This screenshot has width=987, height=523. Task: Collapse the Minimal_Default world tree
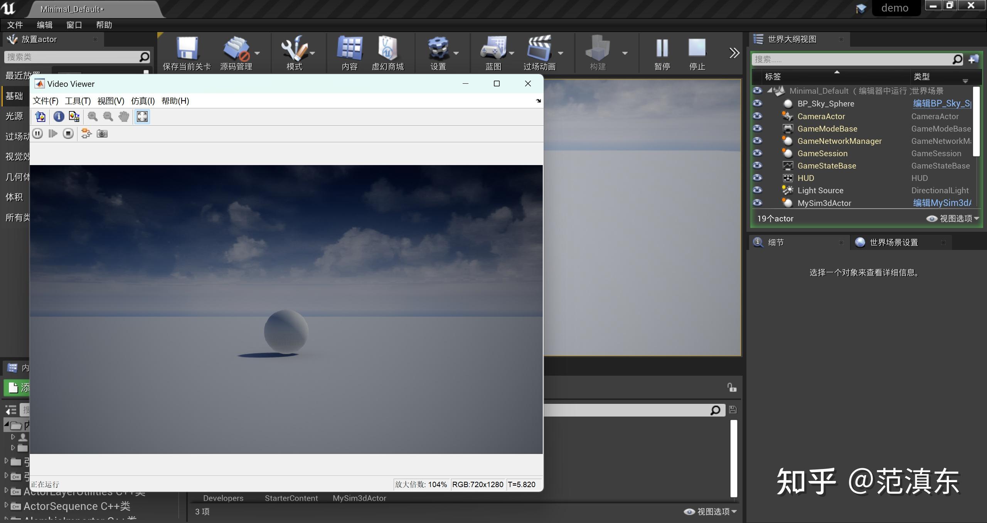coord(770,91)
